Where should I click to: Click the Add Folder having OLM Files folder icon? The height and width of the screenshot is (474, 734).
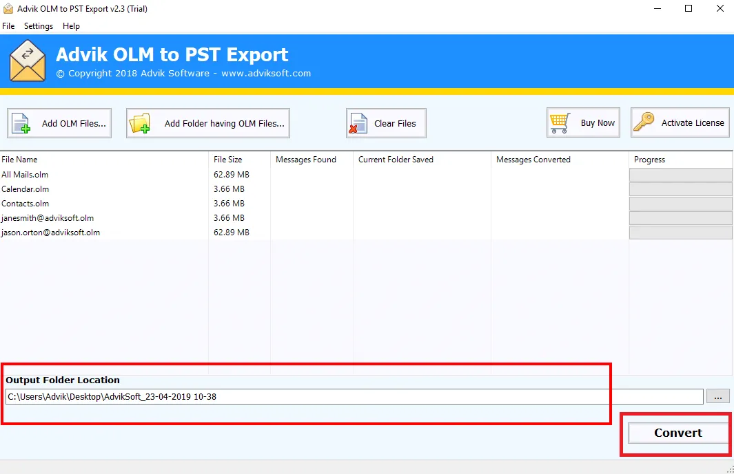coord(139,123)
